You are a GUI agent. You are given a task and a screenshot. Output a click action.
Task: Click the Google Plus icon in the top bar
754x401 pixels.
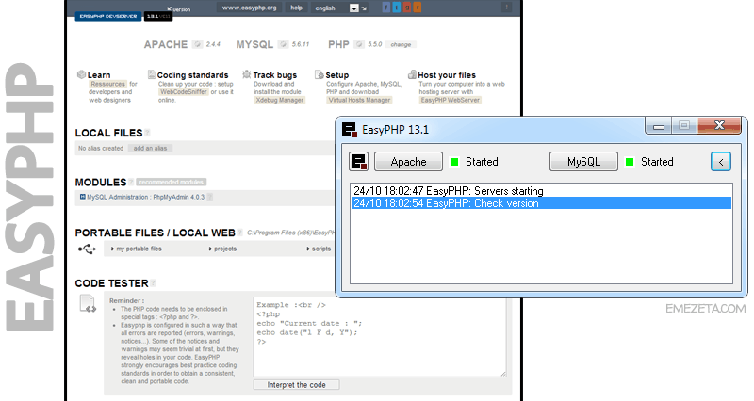pyautogui.click(x=407, y=8)
